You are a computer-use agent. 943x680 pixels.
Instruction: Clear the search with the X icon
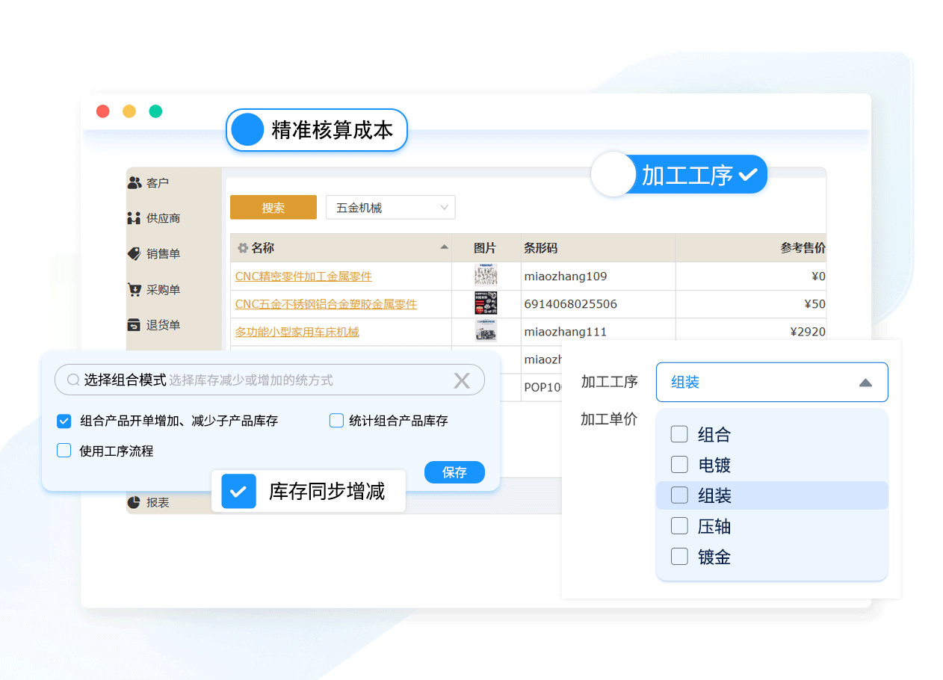click(462, 380)
